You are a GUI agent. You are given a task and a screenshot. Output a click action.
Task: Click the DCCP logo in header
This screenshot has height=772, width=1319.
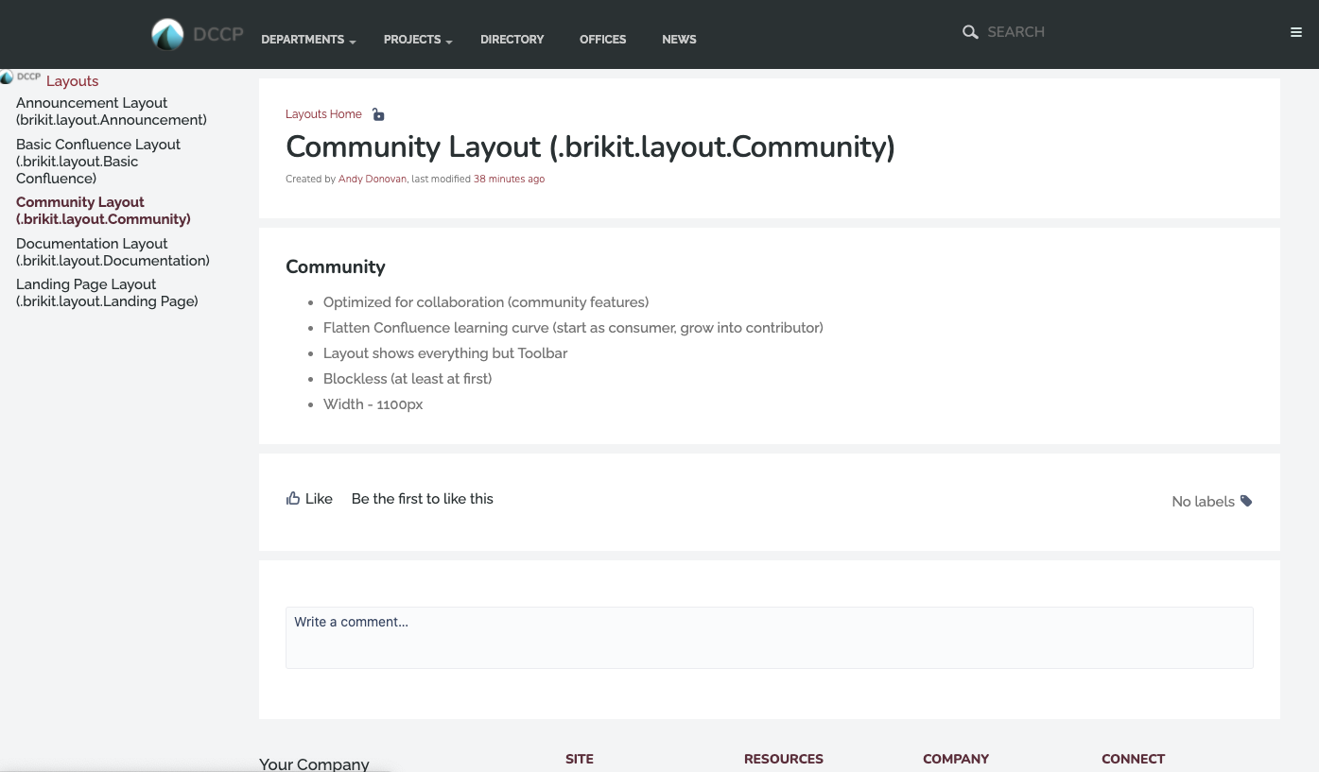click(x=198, y=35)
